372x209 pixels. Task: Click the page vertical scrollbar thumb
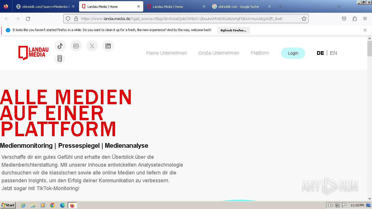pos(370,49)
